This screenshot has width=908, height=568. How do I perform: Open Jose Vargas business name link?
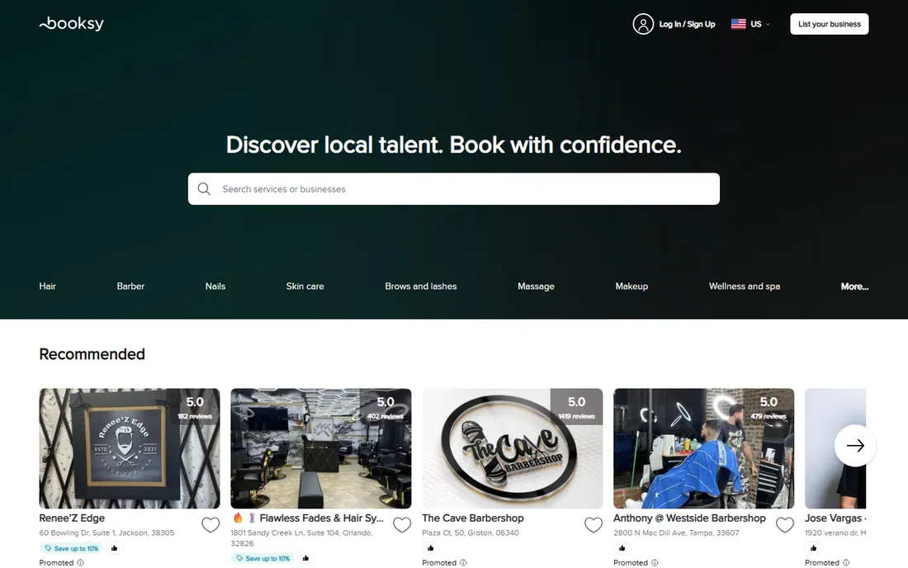pyautogui.click(x=835, y=518)
